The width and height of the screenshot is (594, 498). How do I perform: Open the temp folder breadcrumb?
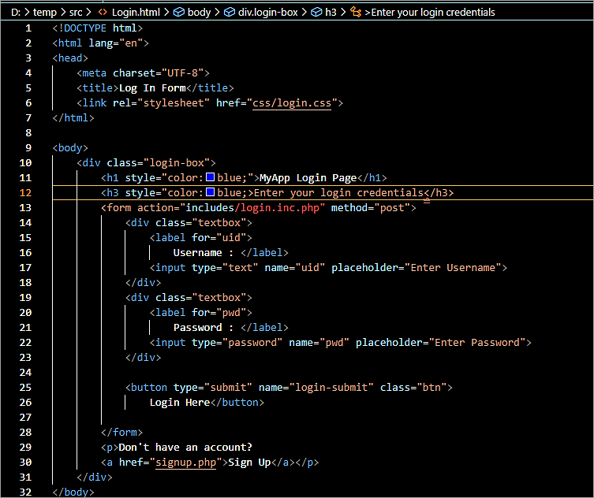pos(45,12)
